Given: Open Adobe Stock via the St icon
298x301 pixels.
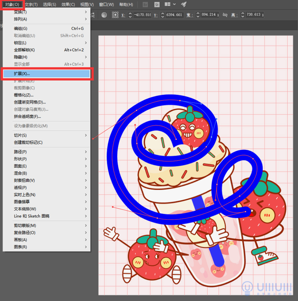Looking at the screenshot, I should click(x=157, y=5).
